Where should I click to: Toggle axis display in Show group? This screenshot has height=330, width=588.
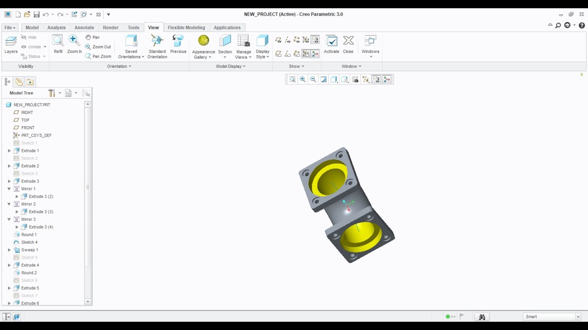[288, 40]
